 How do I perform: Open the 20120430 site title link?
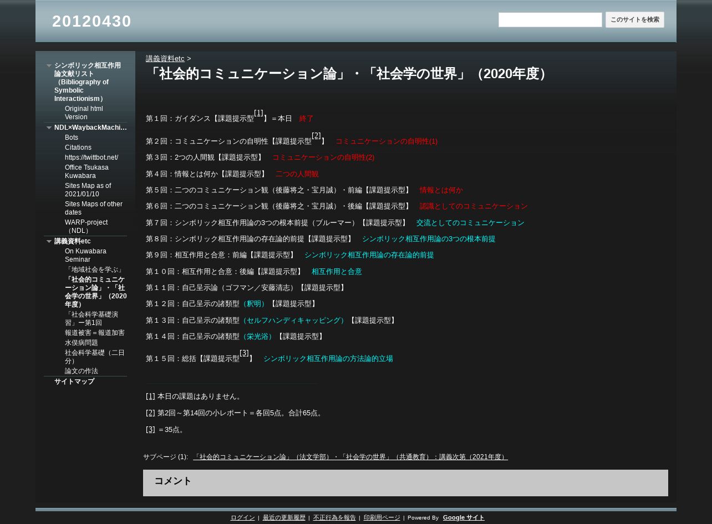click(x=91, y=21)
